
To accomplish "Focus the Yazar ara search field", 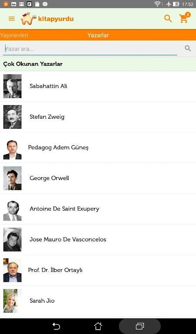I will coord(90,49).
